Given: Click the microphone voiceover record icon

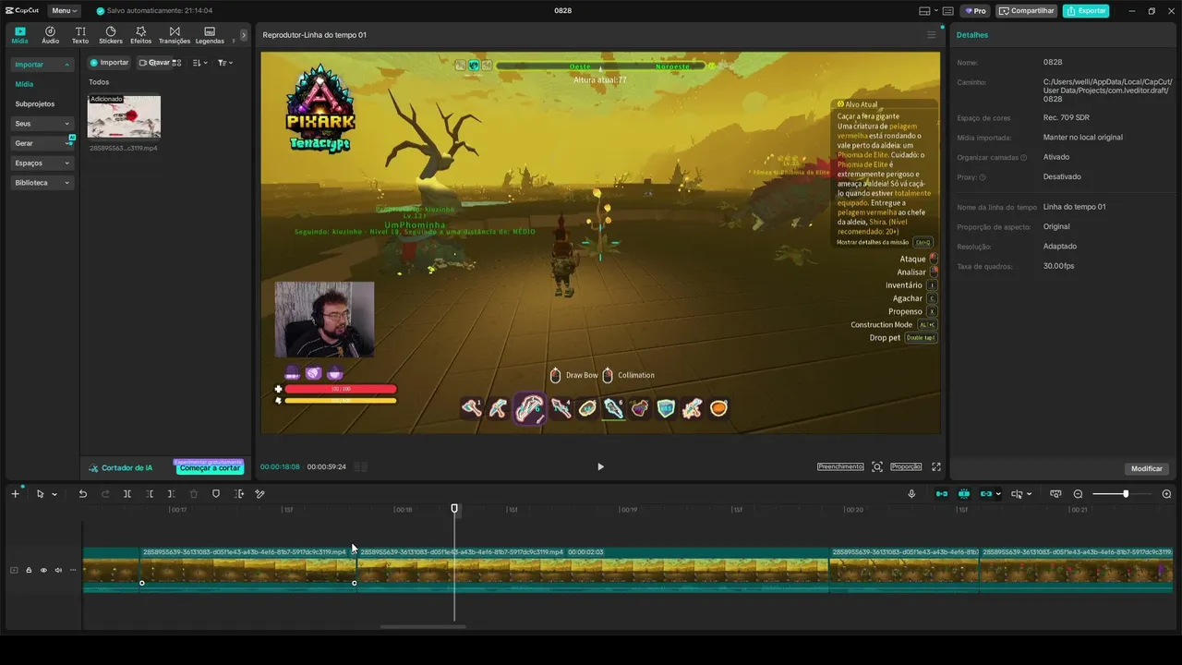Looking at the screenshot, I should pyautogui.click(x=911, y=494).
